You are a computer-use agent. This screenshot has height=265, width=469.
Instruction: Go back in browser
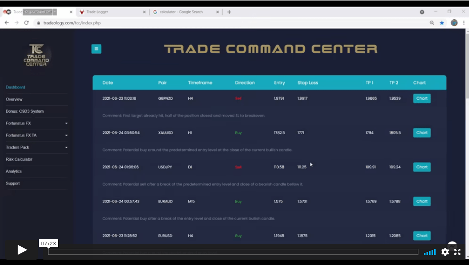7,23
